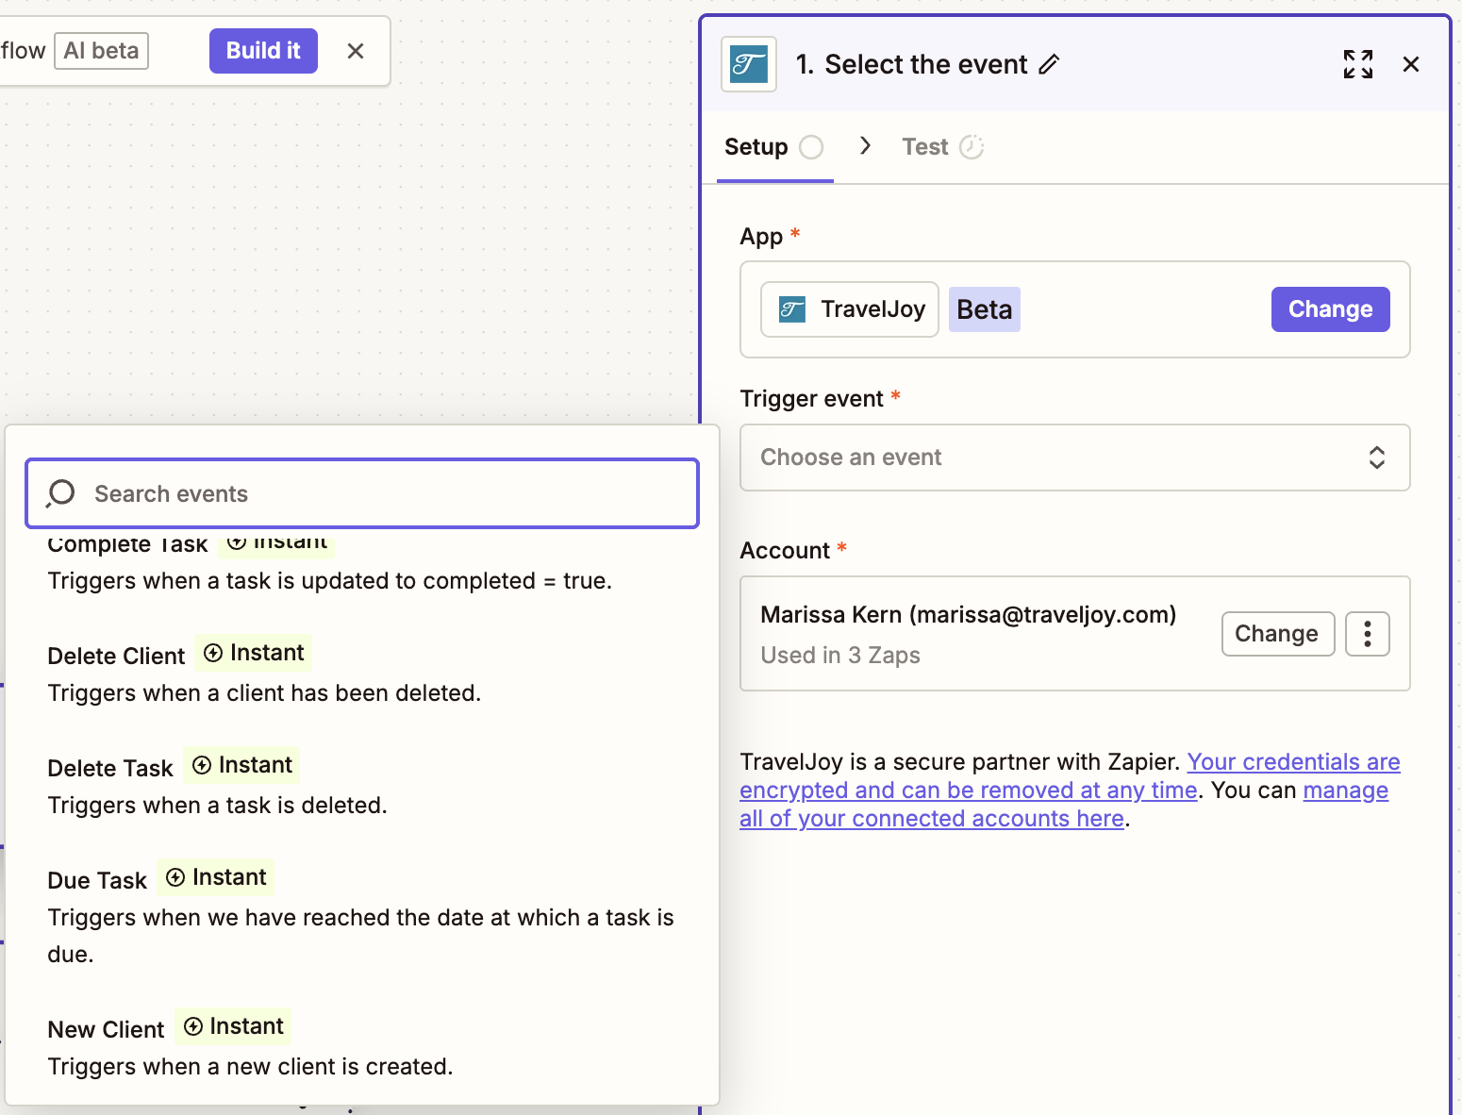This screenshot has width=1462, height=1115.
Task: Change the Marissa Kern connected account
Action: [x=1276, y=634]
